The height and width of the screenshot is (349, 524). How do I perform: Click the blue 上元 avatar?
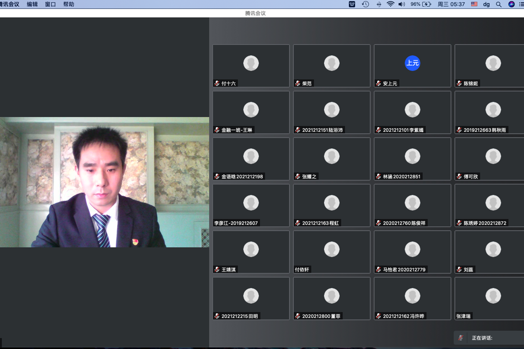click(x=412, y=63)
